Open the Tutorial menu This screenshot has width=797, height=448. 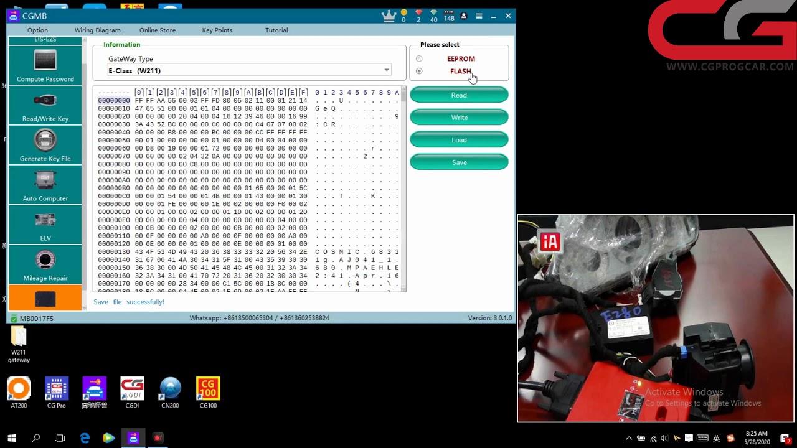point(276,30)
